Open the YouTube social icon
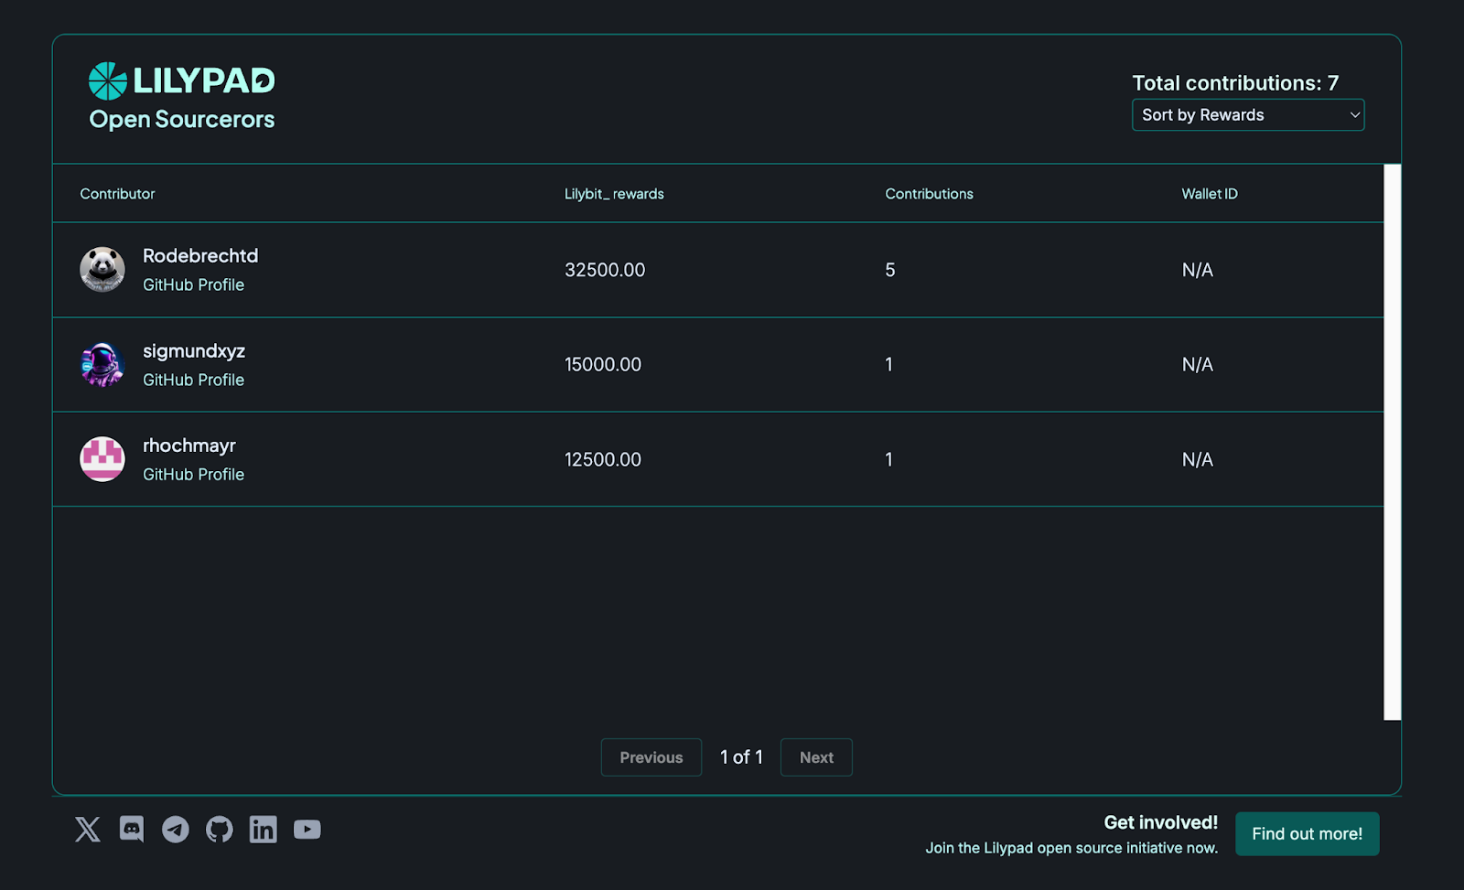The image size is (1464, 890). click(307, 829)
